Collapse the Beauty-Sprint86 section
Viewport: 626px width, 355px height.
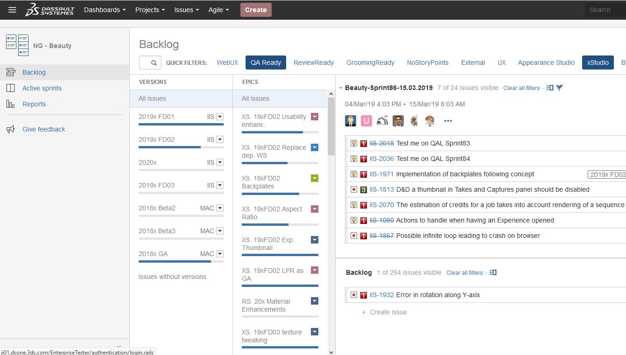340,87
